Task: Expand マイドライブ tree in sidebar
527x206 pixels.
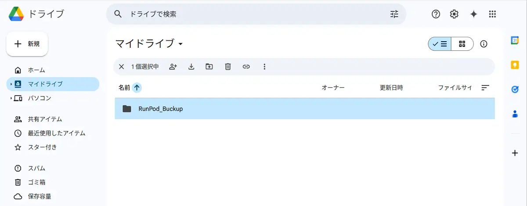Action: coord(11,84)
